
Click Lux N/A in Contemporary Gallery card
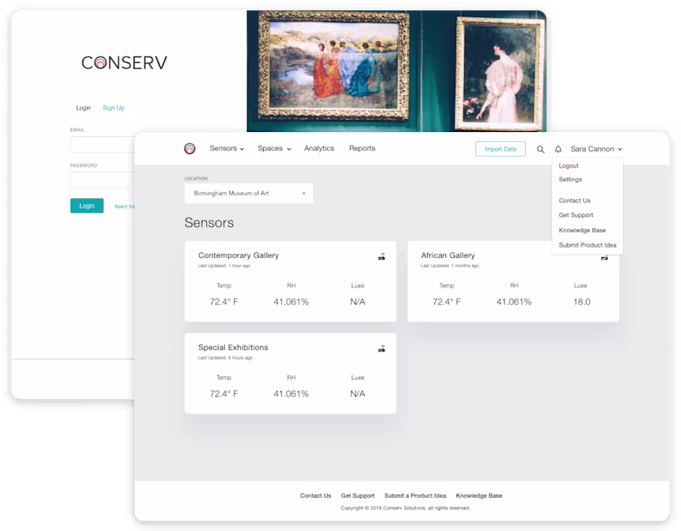click(358, 302)
